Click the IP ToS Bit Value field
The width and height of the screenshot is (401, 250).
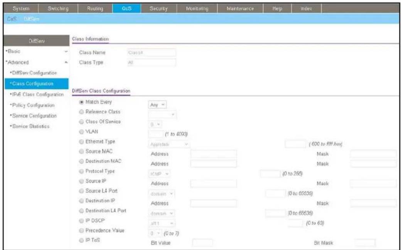202,243
